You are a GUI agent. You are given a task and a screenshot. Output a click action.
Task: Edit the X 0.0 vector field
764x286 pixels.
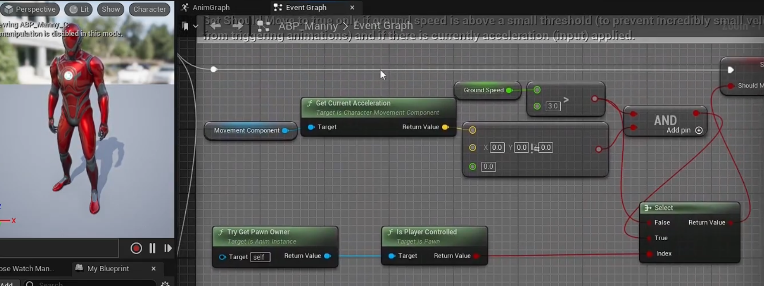[497, 148]
